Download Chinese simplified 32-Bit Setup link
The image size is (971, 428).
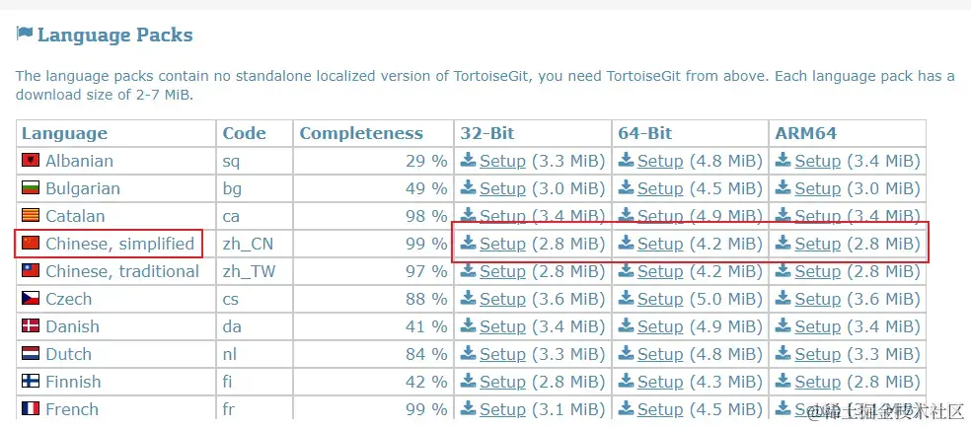[502, 245]
